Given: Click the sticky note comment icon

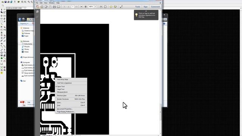Looking at the screenshot, I should point(111,7).
